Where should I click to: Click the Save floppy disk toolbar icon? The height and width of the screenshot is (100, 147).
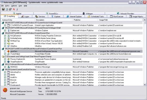[x=3, y=9]
